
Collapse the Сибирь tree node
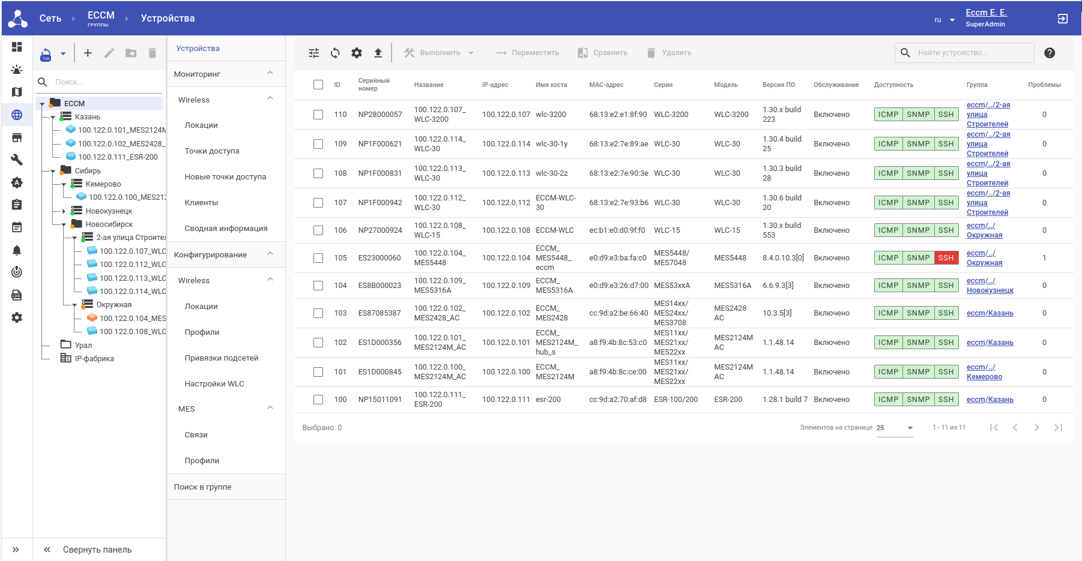53,171
